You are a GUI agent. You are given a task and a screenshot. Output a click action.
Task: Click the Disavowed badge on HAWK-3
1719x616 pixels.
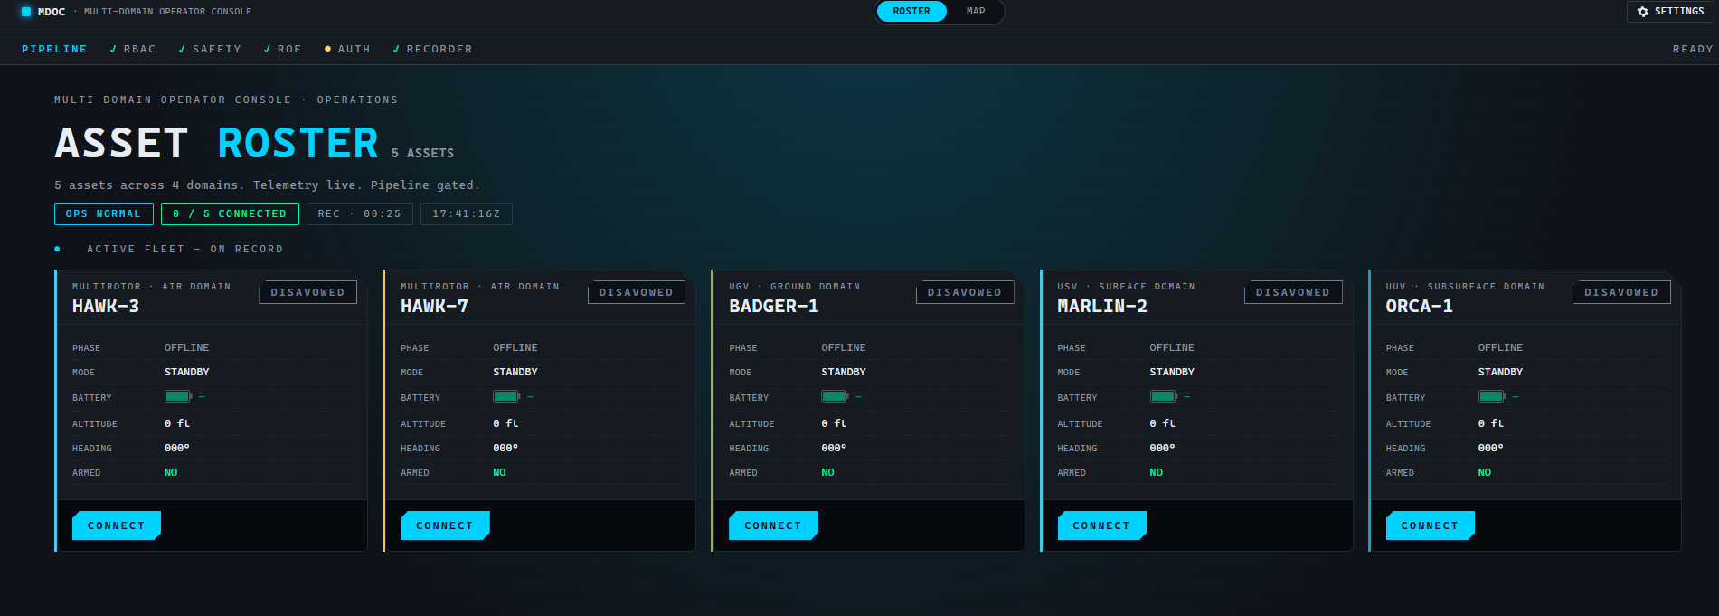click(307, 292)
